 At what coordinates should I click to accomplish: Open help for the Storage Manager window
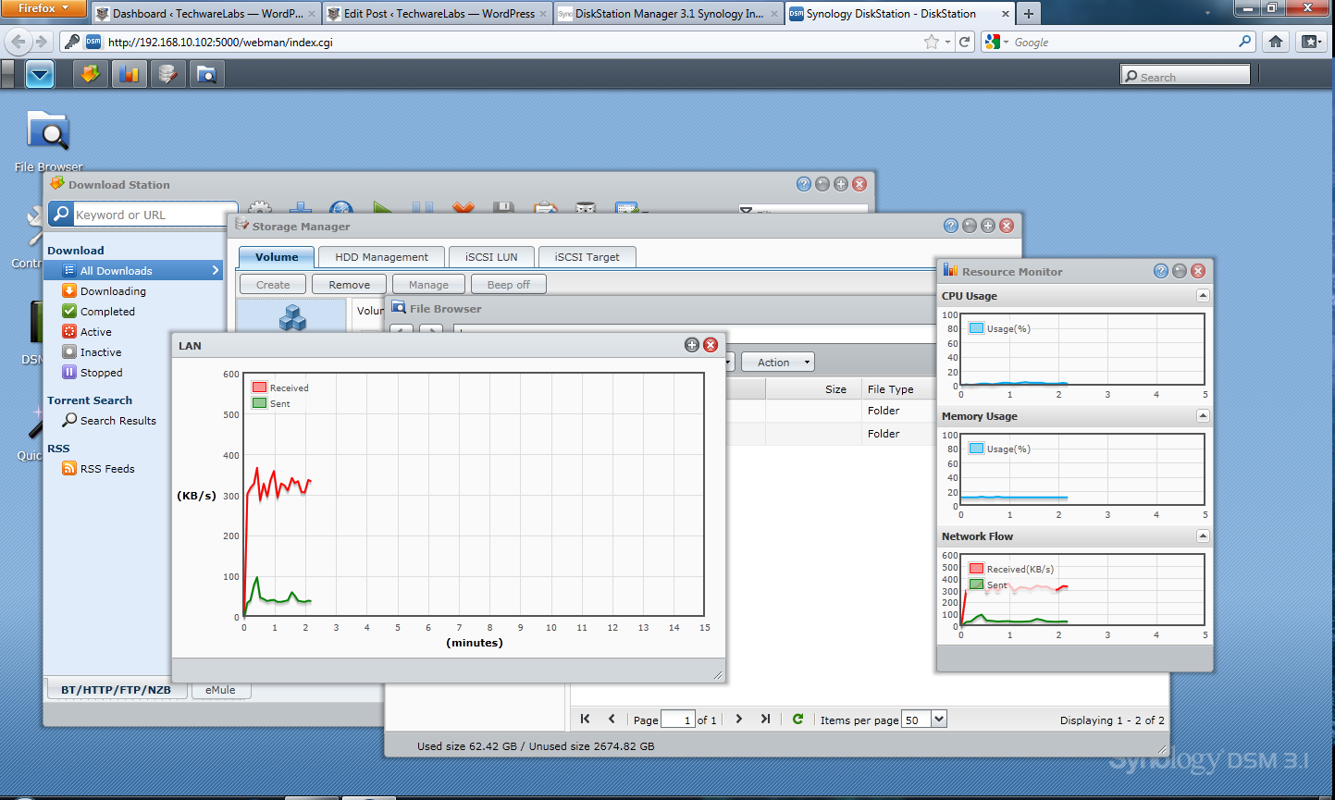tap(950, 226)
